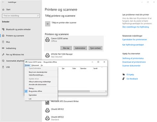Open Download af printerdrivere link
The image size is (157, 122).
tap(134, 62)
